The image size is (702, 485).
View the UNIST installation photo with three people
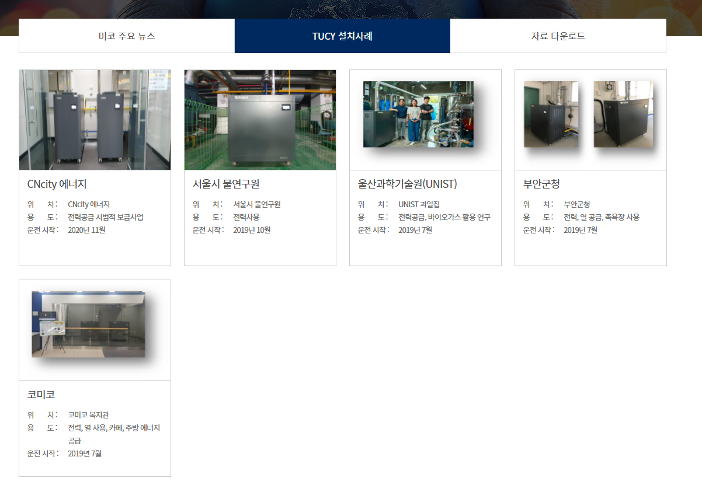point(418,114)
